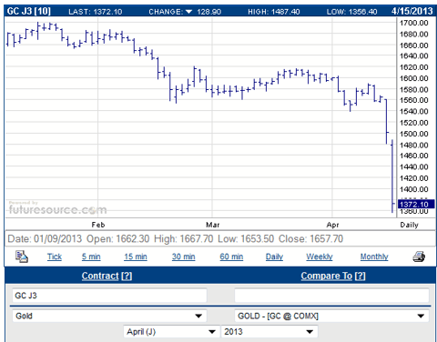Switch chart to 60 min interval
437x342 pixels.
pos(231,256)
